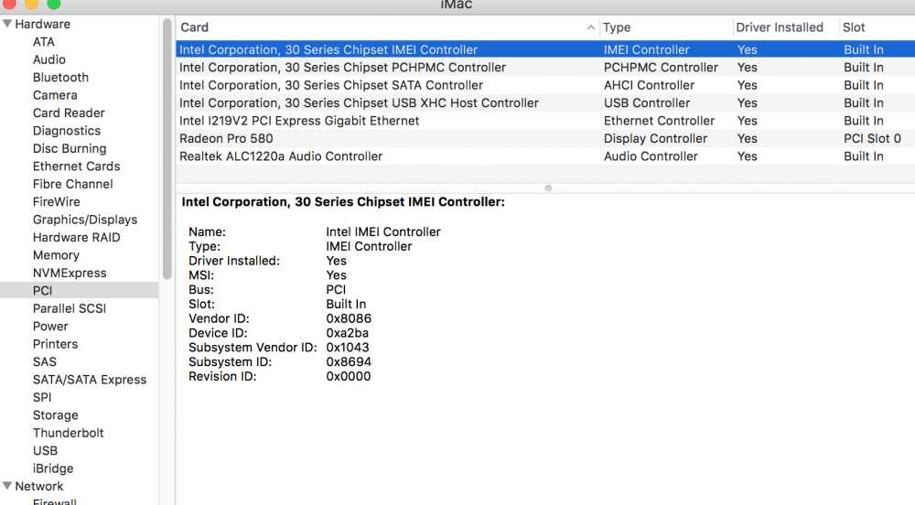Select Realtek ALC1220a Audio Controller row
The image size is (915, 505).
click(545, 156)
